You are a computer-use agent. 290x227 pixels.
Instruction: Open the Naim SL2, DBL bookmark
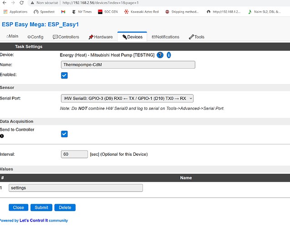[x=265, y=12]
